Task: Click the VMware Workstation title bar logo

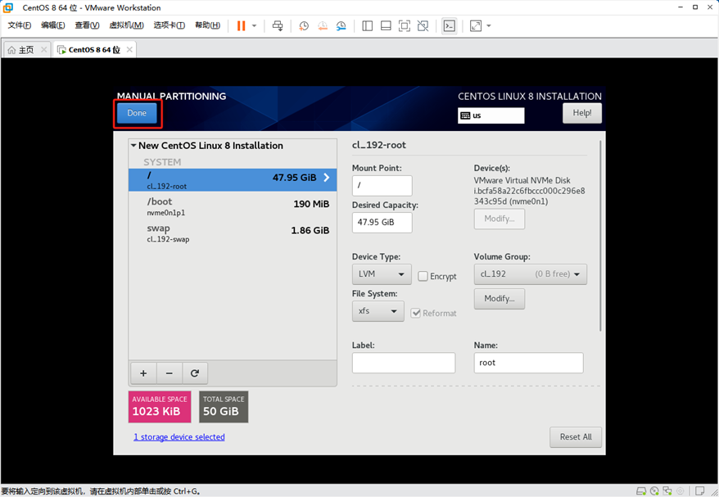Action: coord(8,7)
